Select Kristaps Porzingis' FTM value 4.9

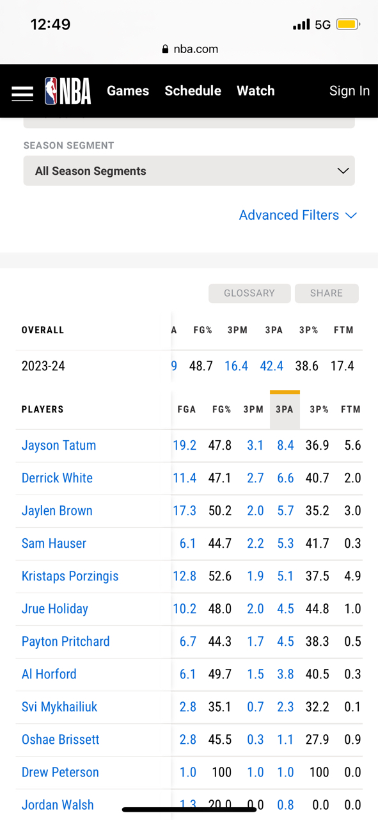coord(352,576)
